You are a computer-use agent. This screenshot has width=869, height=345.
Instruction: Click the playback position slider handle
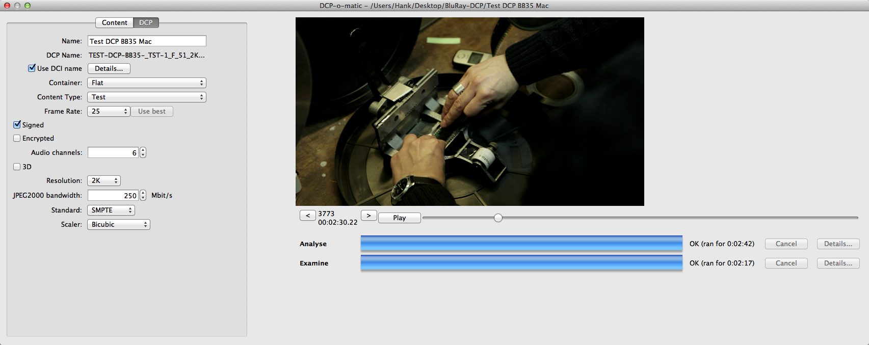point(498,218)
